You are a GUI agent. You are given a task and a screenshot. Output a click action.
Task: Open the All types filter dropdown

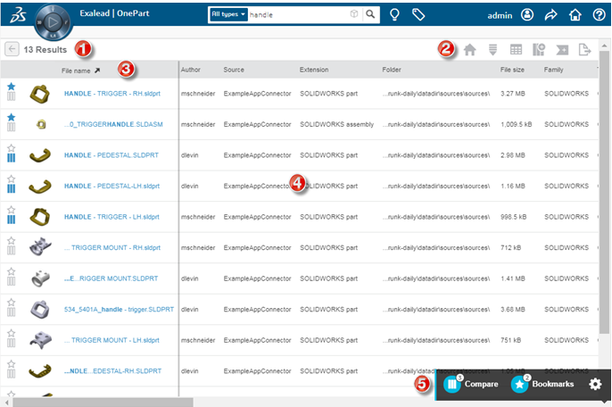click(228, 14)
